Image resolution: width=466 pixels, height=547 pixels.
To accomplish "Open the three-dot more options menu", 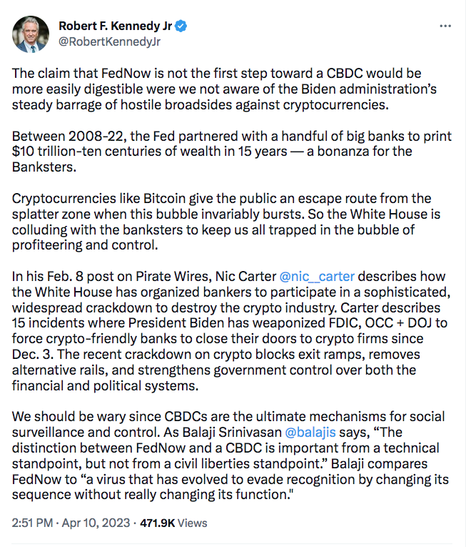I will pos(445,26).
